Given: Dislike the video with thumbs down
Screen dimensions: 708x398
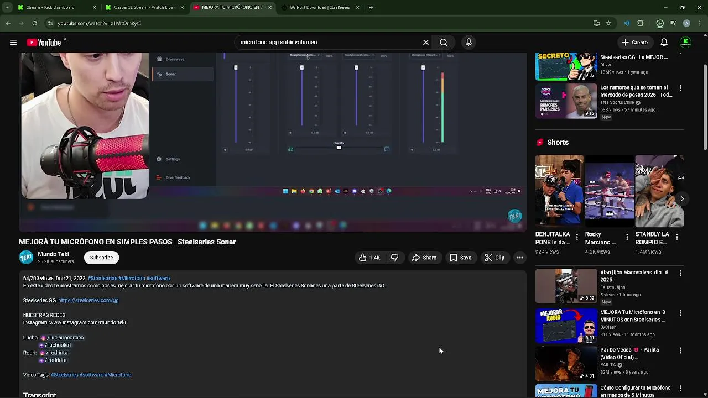Looking at the screenshot, I should (394, 258).
